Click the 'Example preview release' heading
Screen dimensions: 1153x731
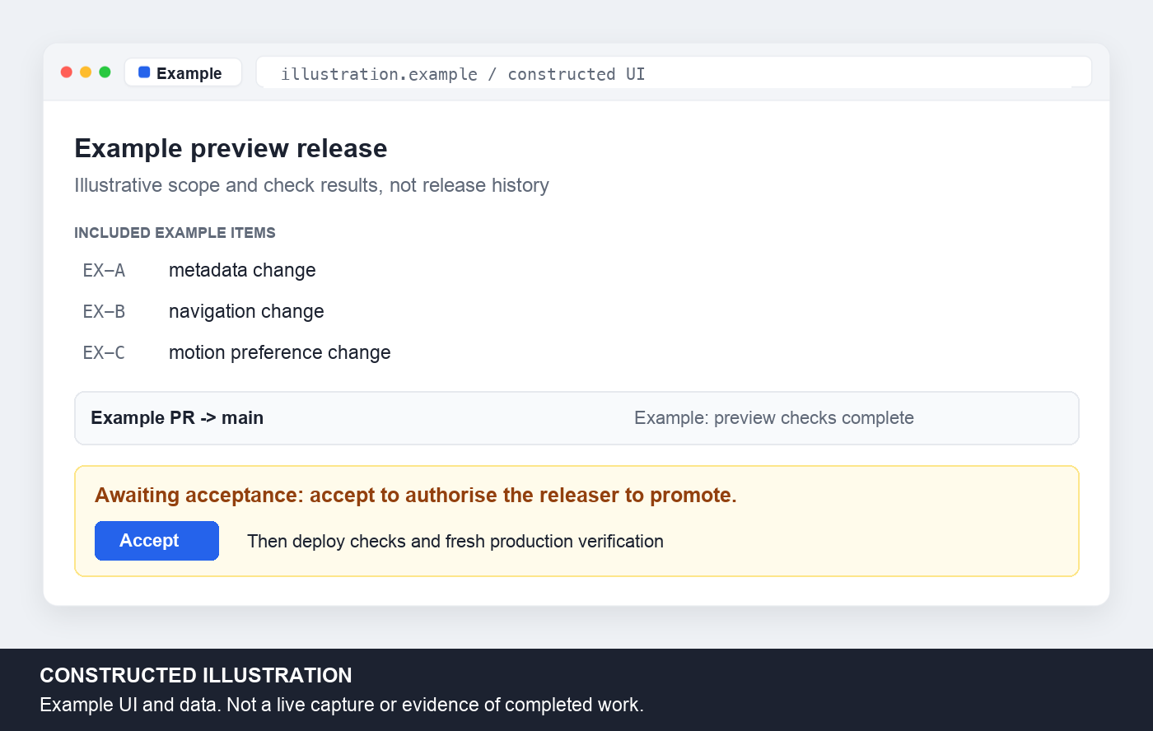pyautogui.click(x=231, y=148)
